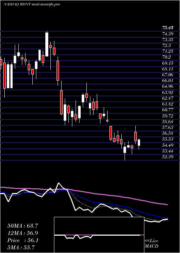Click the '<<Live MACD' label
180x253 pixels.
click(x=152, y=244)
